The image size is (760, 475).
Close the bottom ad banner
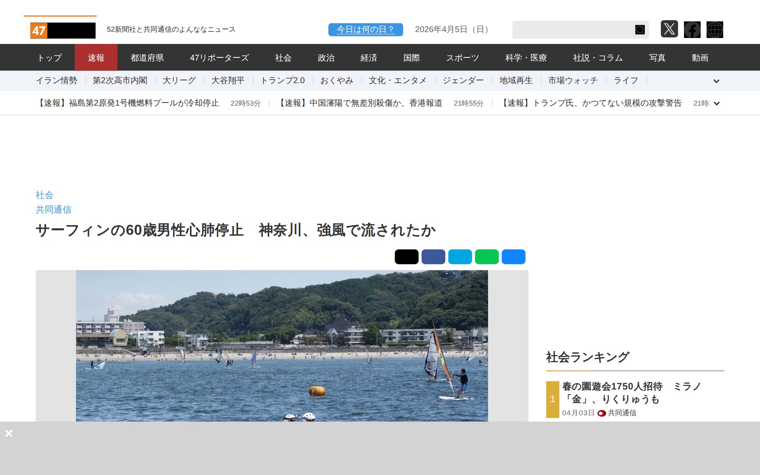point(9,433)
